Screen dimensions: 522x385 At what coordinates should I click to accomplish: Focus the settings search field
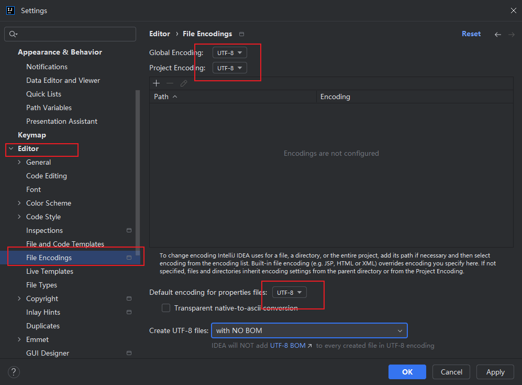pyautogui.click(x=70, y=34)
